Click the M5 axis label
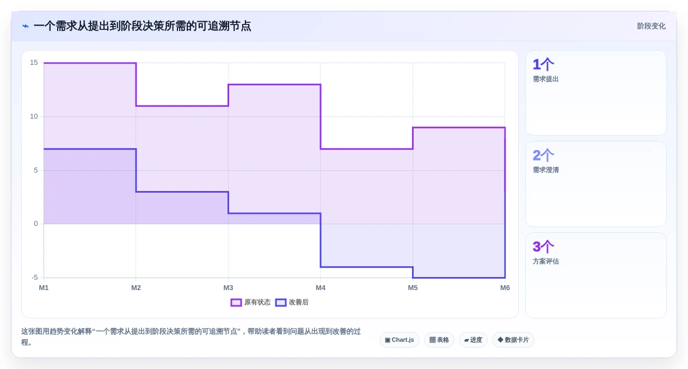This screenshot has height=369, width=688. pyautogui.click(x=413, y=288)
